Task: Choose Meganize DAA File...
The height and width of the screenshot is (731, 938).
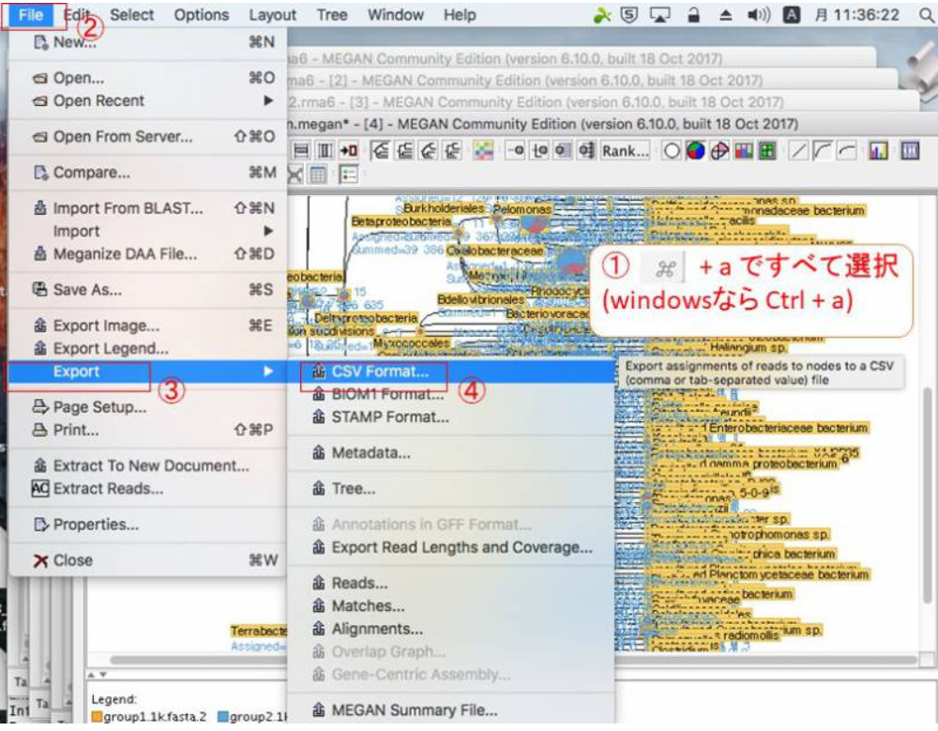Action: [x=148, y=254]
